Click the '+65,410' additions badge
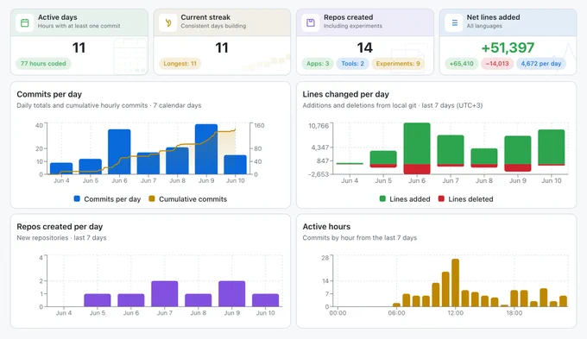The height and width of the screenshot is (339, 587). pos(461,64)
